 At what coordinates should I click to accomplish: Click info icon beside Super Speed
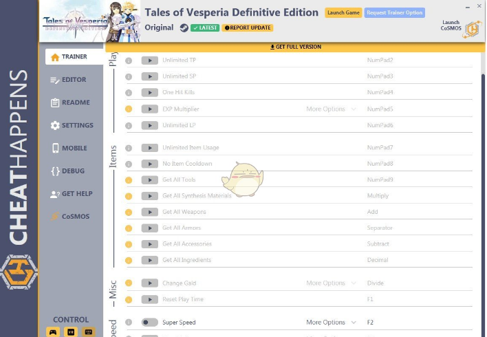point(129,322)
